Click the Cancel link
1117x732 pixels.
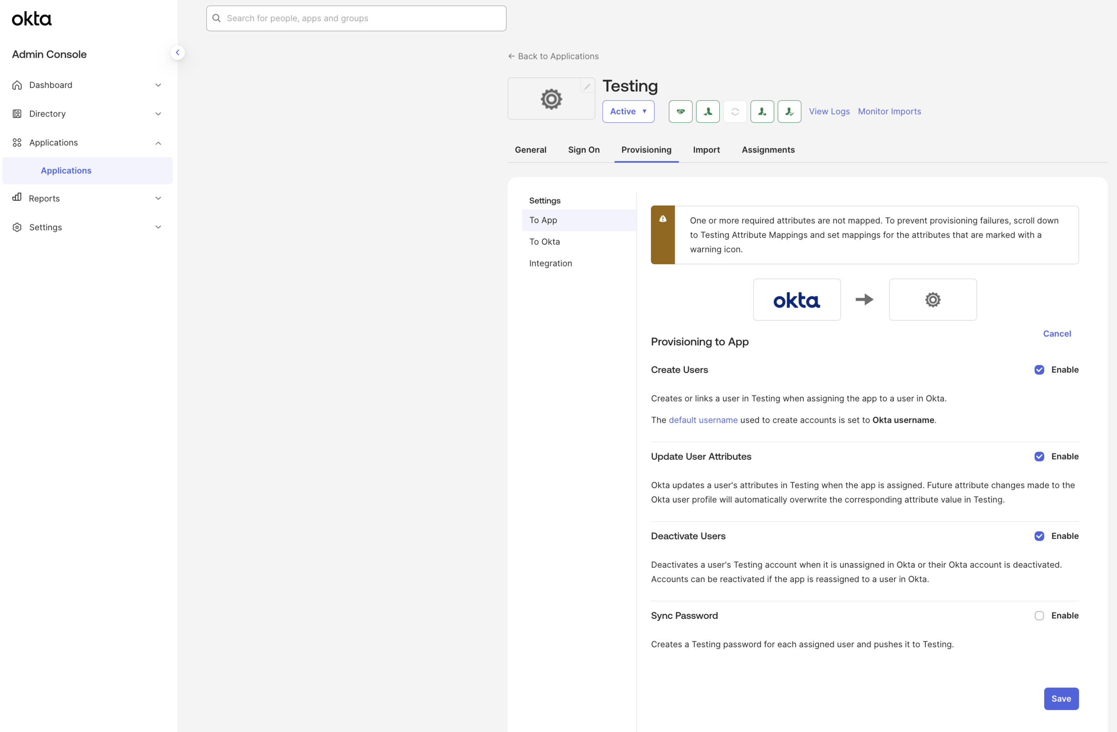[1056, 333]
